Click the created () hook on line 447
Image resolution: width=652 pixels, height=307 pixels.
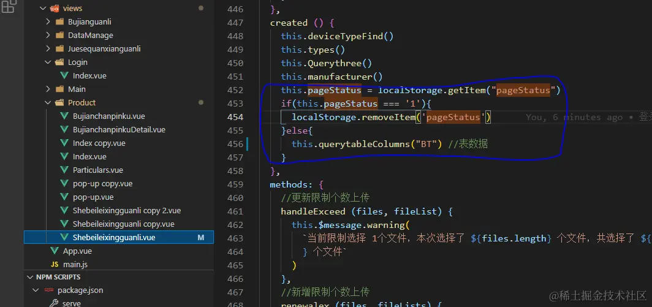tap(297, 23)
